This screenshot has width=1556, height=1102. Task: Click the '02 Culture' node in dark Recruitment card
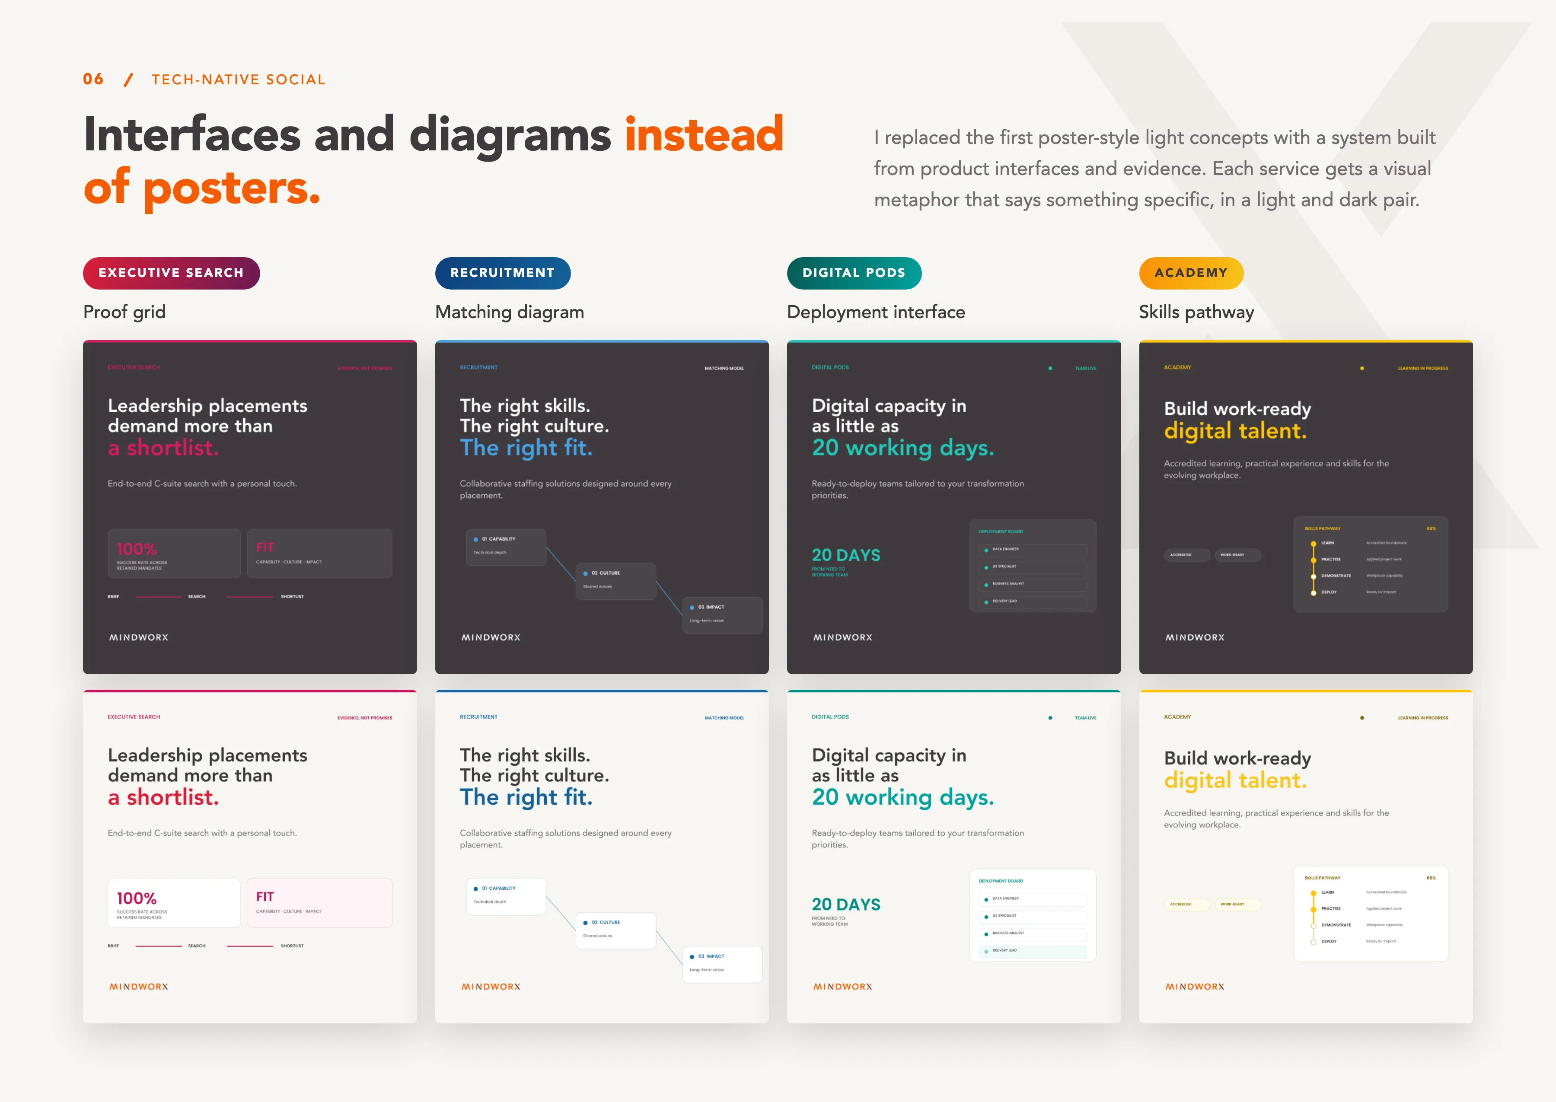(615, 581)
